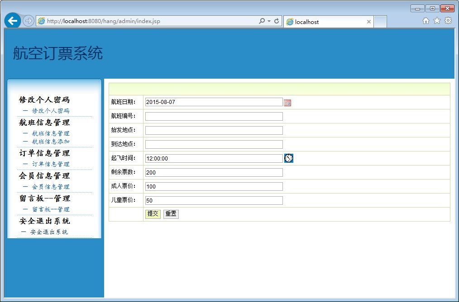The image size is (459, 302).
Task: Open the 修改个人密码 sub-link
Action: pyautogui.click(x=51, y=111)
